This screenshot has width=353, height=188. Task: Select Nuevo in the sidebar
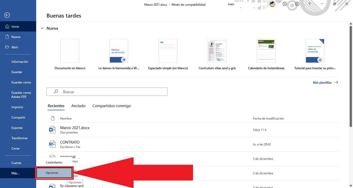pyautogui.click(x=18, y=37)
